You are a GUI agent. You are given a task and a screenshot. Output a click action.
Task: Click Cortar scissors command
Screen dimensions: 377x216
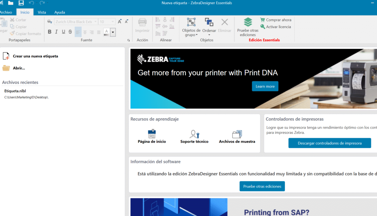18,20
